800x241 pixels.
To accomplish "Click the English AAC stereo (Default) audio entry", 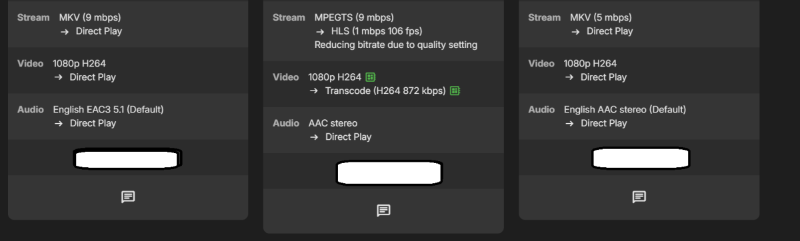I will tap(625, 109).
